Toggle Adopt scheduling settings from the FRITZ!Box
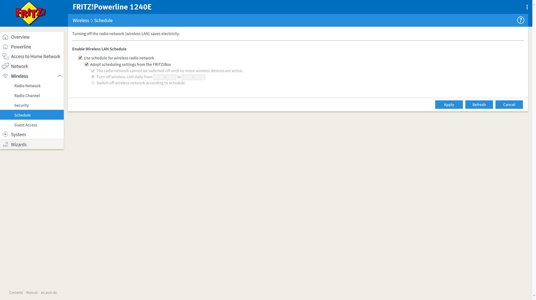 click(87, 65)
